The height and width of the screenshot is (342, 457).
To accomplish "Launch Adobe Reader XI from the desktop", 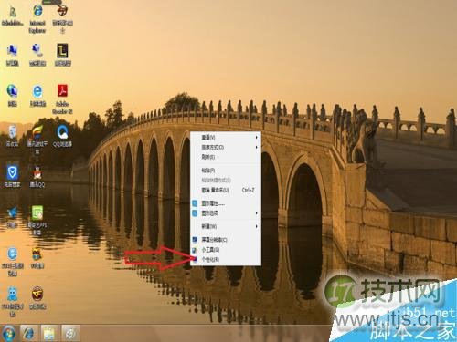I will click(x=62, y=98).
